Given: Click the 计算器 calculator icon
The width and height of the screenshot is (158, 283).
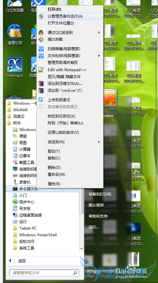Looking at the screenshot, I should pyautogui.click(x=15, y=149).
